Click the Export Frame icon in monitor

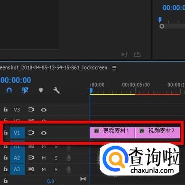pyautogui.click(x=137, y=55)
